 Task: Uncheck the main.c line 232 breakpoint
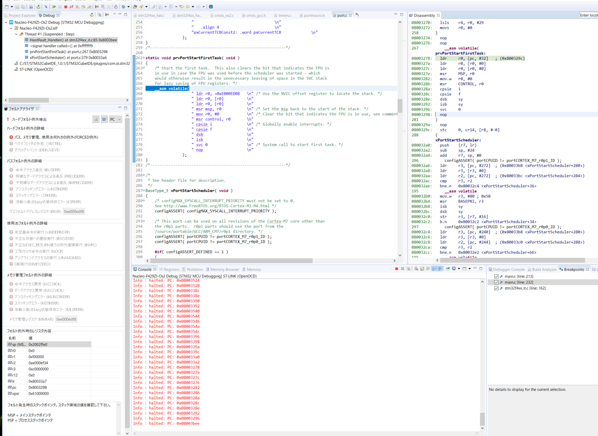tap(496, 283)
